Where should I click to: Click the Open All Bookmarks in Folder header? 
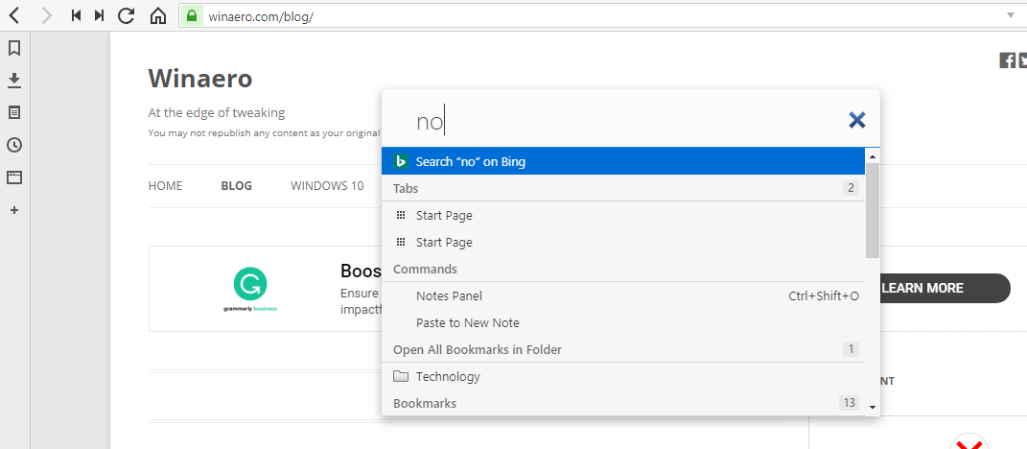pos(477,349)
